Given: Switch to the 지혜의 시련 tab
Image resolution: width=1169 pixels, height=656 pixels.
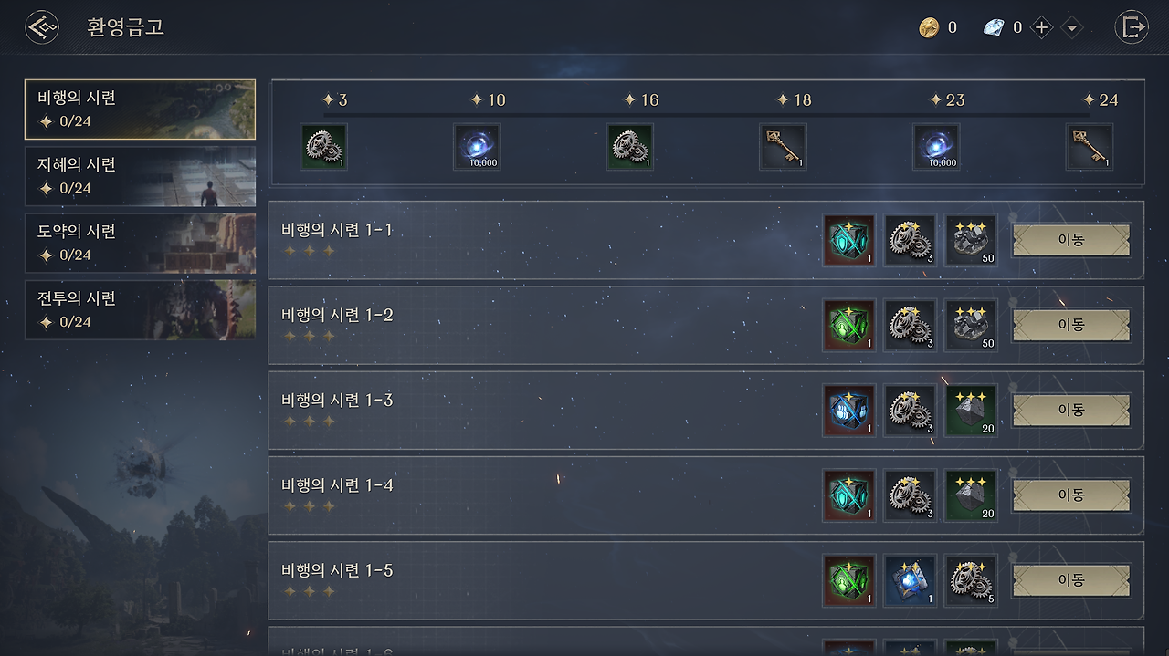Looking at the screenshot, I should 140,176.
